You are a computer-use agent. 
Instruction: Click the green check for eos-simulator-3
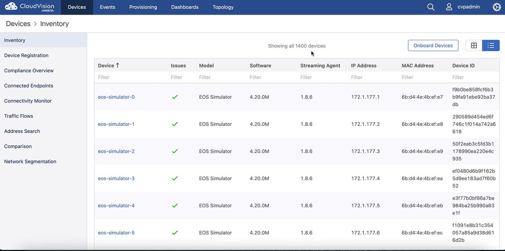tap(175, 178)
